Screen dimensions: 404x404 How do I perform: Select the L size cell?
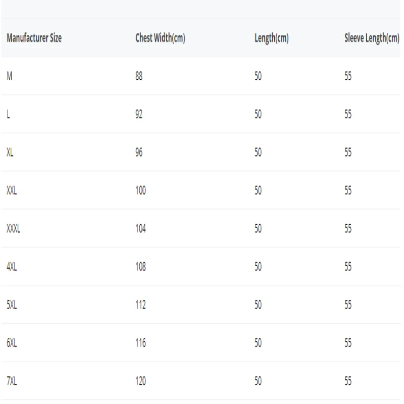point(8,115)
